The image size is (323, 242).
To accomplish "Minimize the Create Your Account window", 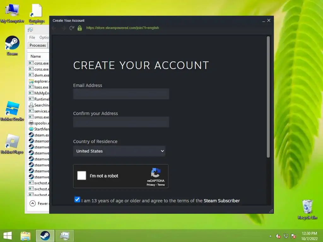I will [264, 20].
